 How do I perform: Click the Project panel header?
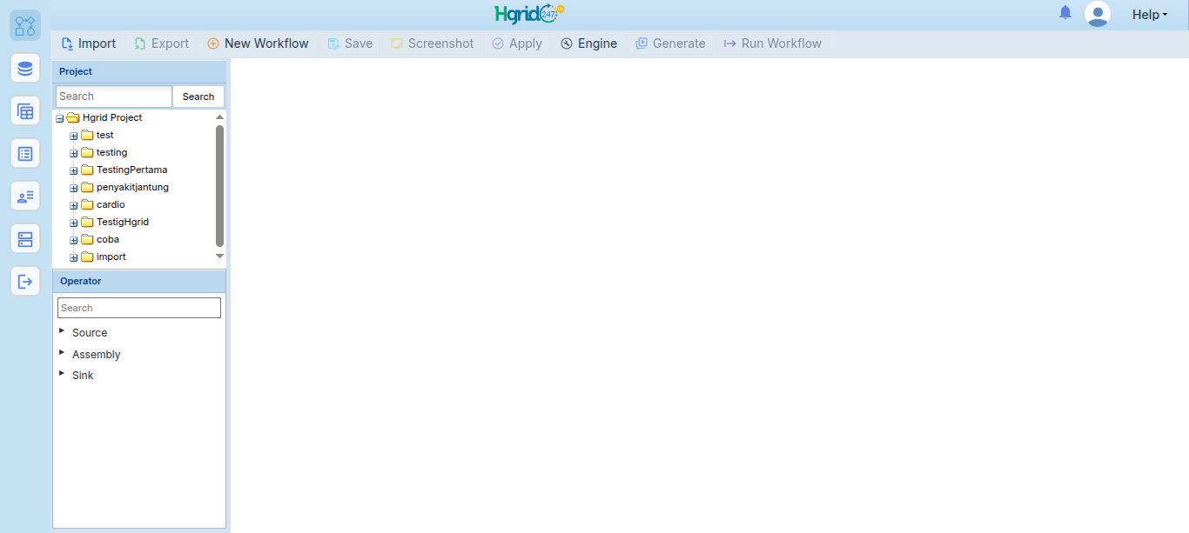click(x=139, y=71)
